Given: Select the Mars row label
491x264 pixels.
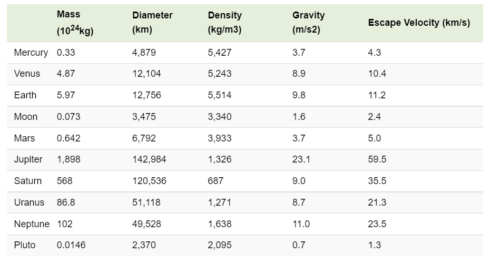Looking at the screenshot, I should 25,138.
